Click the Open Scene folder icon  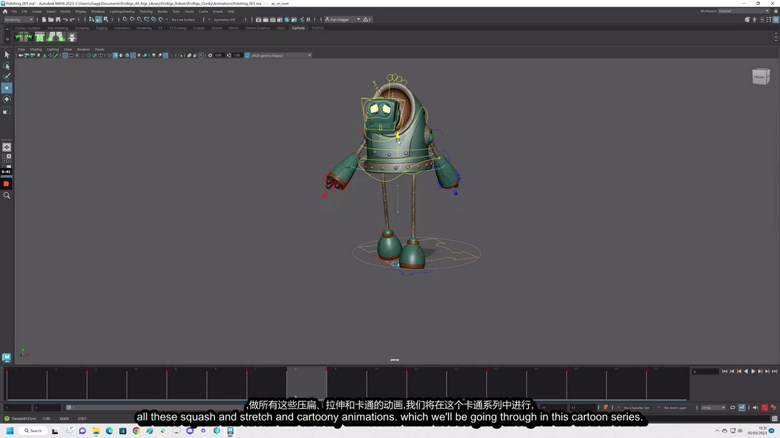[x=50, y=19]
